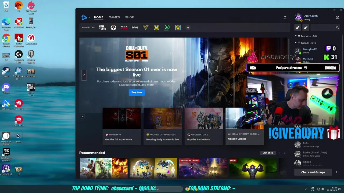Viewport: 344px width, 193px height.
Task: Select Call of Duty desktop shortcut
Action: (31, 90)
